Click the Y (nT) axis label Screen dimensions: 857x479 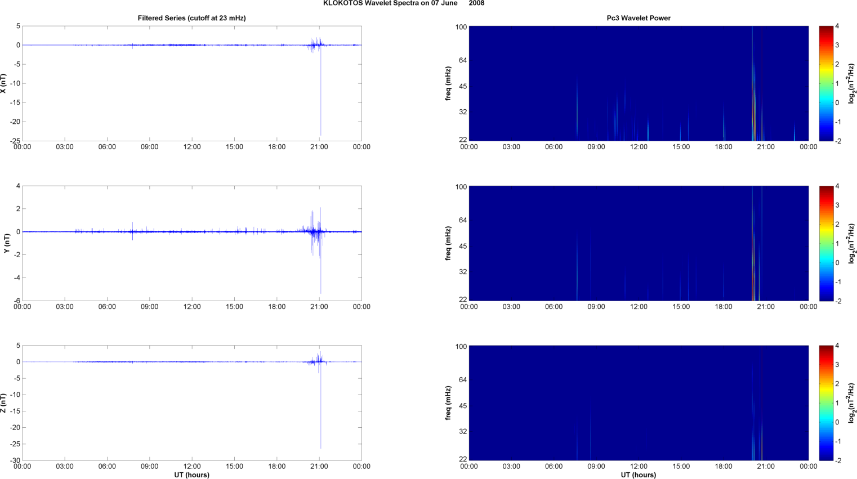pyautogui.click(x=7, y=243)
